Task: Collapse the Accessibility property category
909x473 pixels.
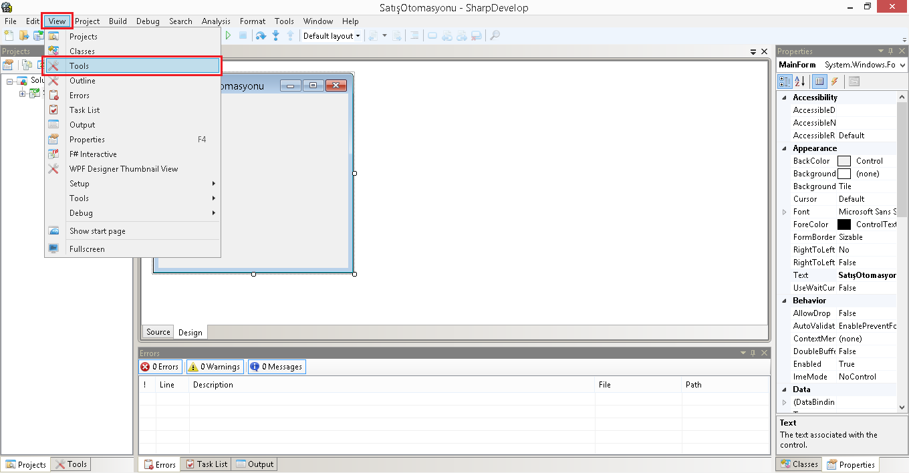Action: (785, 98)
